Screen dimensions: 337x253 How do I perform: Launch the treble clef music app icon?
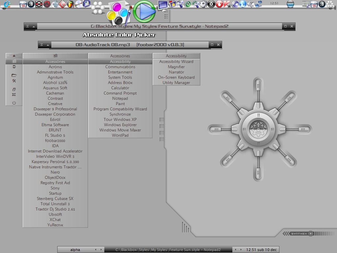point(55,4)
